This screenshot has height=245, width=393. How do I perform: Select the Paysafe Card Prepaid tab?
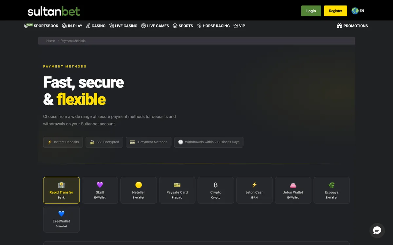[x=177, y=190]
